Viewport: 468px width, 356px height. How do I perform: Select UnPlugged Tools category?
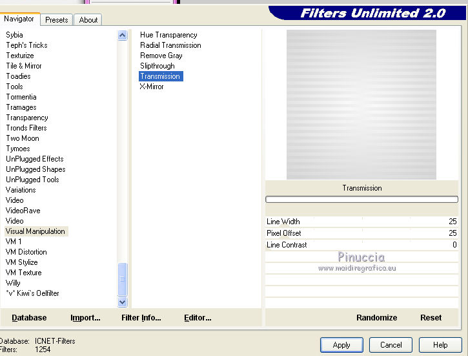[x=32, y=180]
